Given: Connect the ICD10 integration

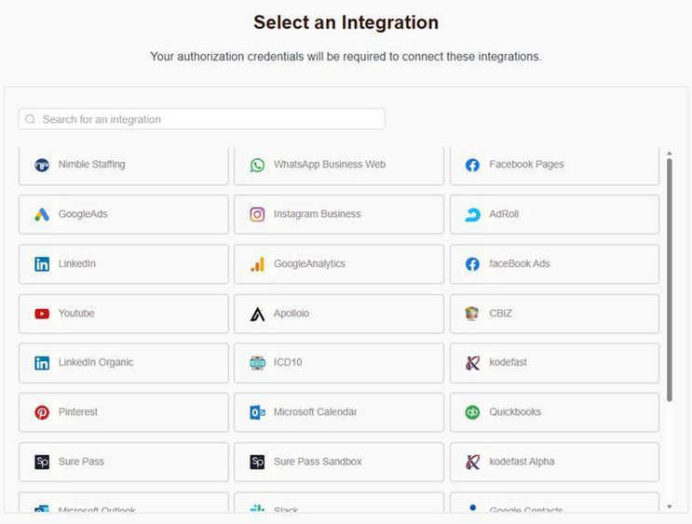Looking at the screenshot, I should [x=338, y=363].
